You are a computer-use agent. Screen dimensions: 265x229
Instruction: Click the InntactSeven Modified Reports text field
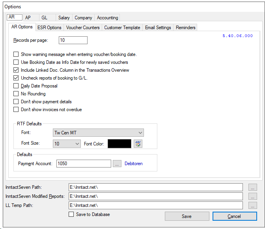click(156, 196)
